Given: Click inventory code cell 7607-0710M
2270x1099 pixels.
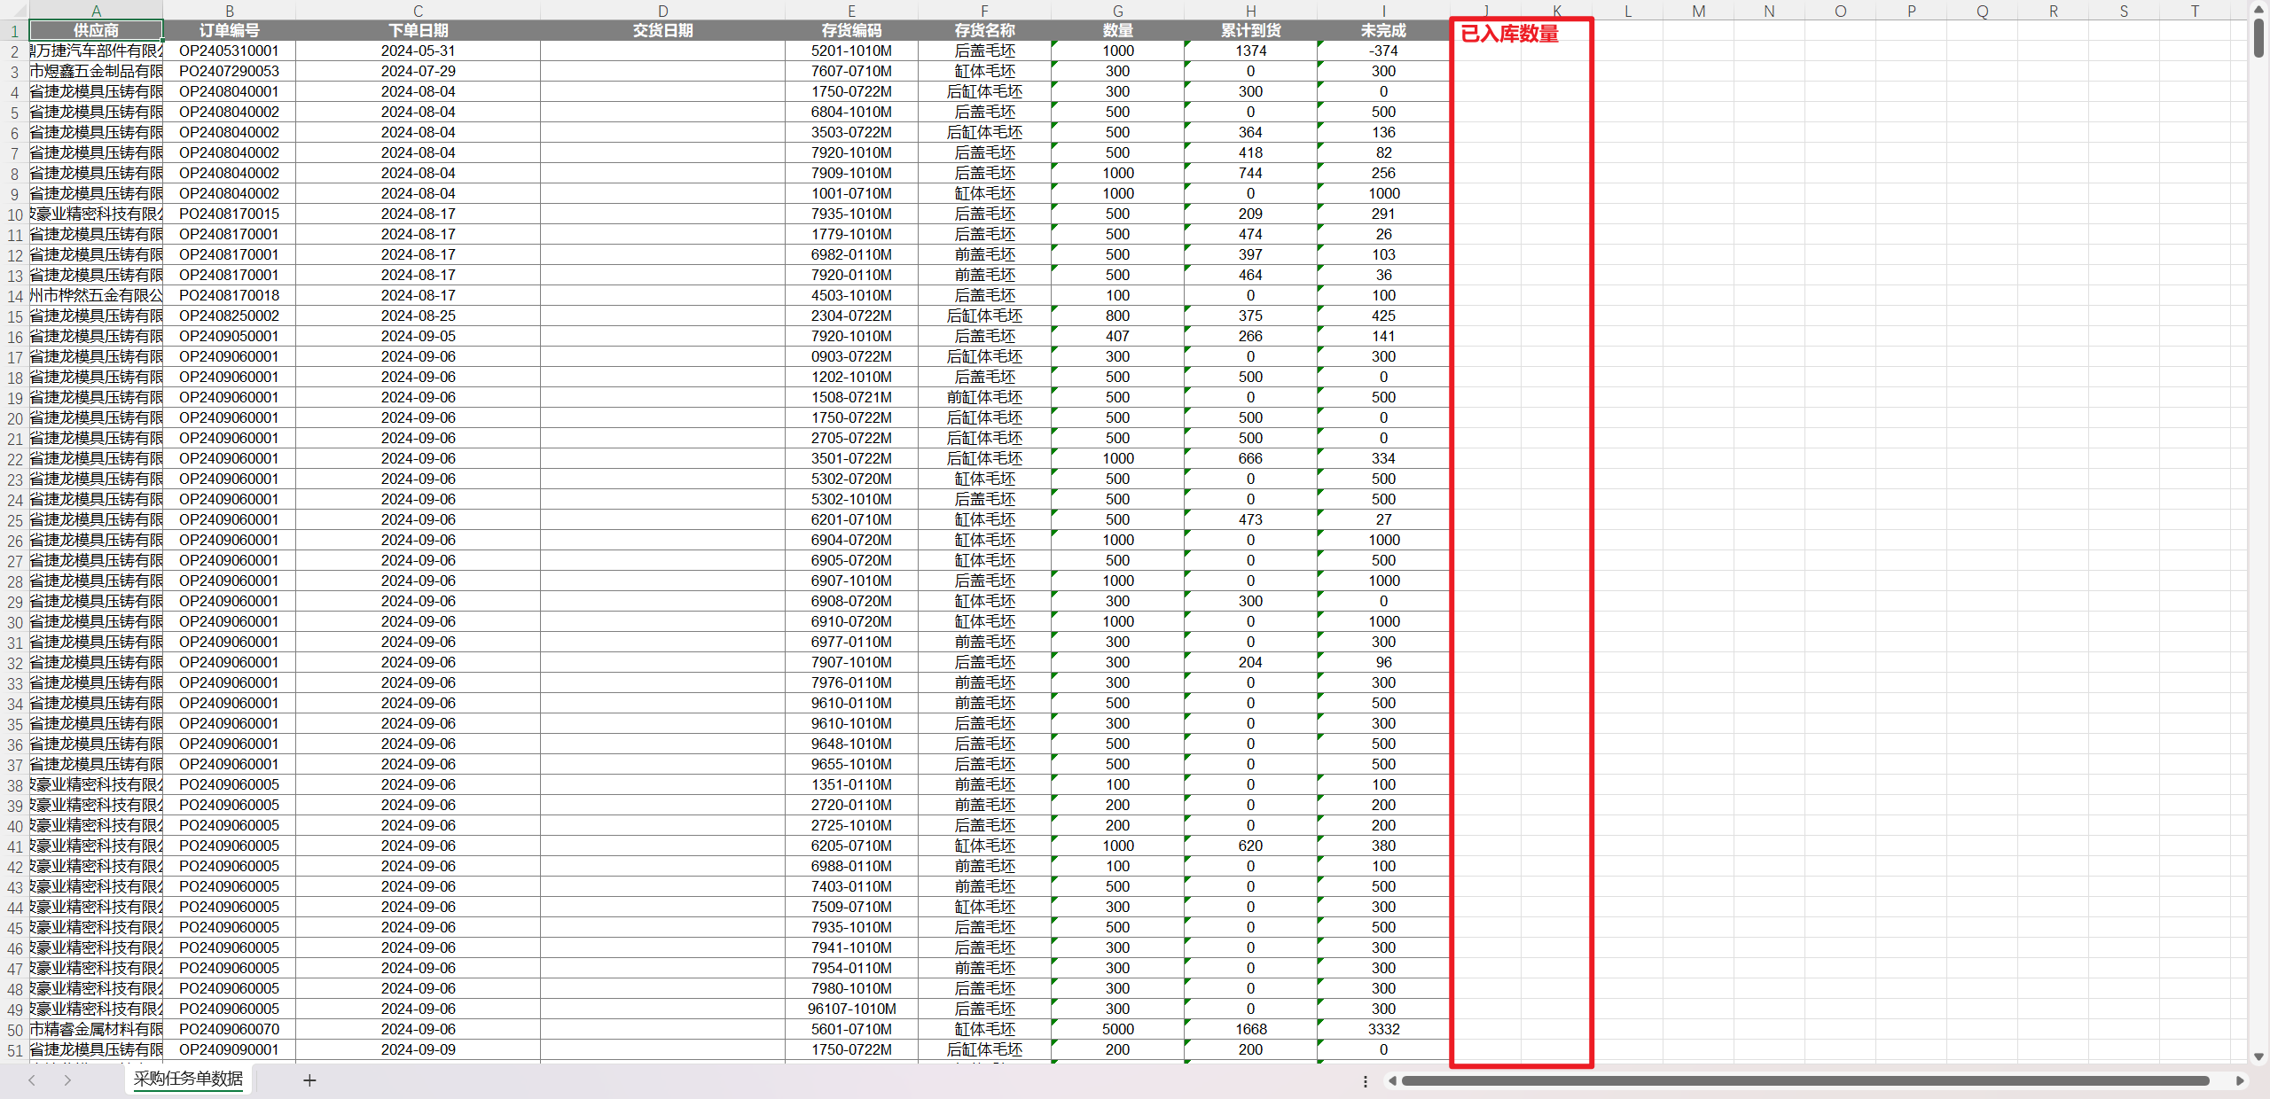Looking at the screenshot, I should [x=851, y=71].
